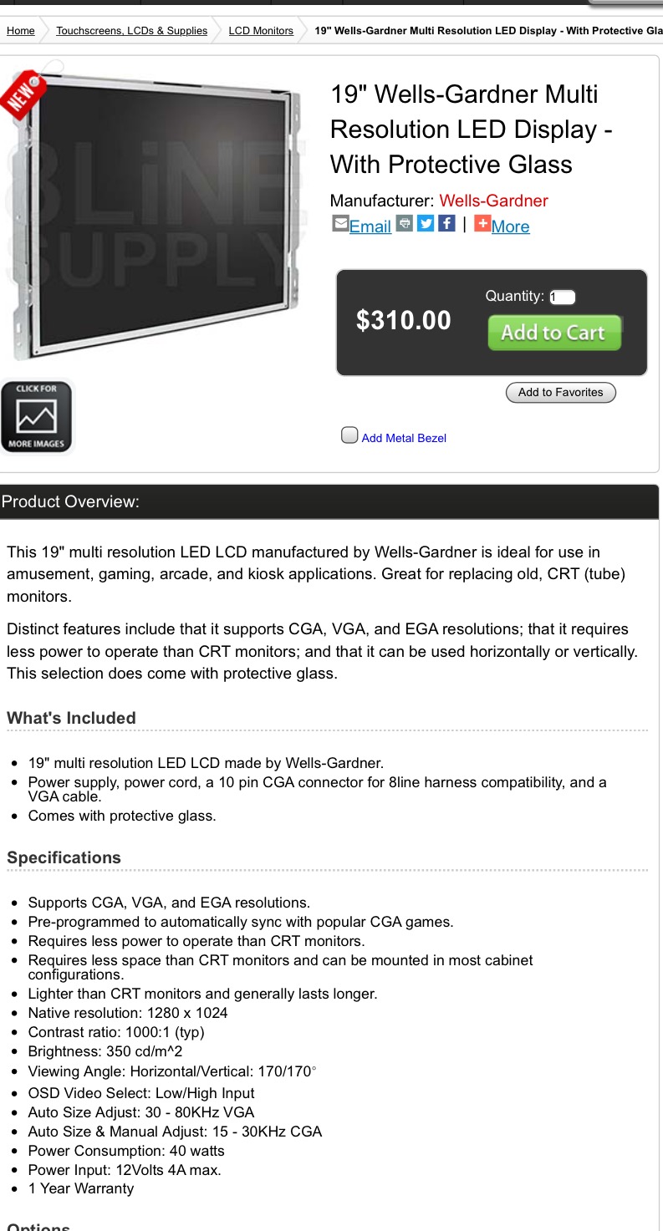Click the Email envelope icon
The image size is (663, 1231).
[340, 224]
